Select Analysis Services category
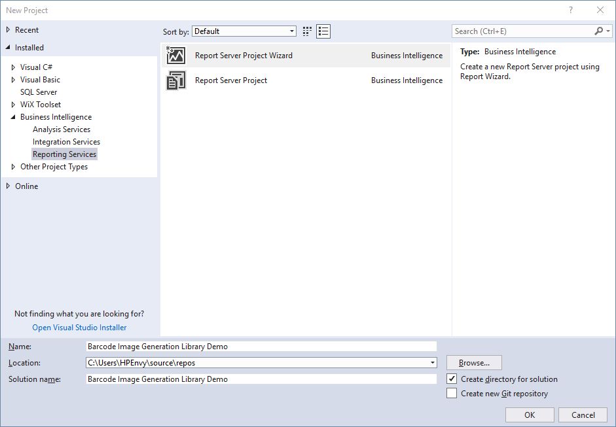616x427 pixels. click(62, 129)
